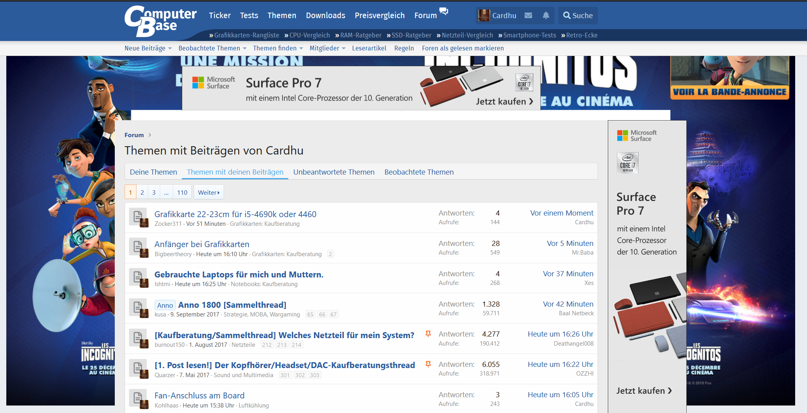Open SSD-Ratgeber quick link
The width and height of the screenshot is (807, 413).
click(x=409, y=35)
